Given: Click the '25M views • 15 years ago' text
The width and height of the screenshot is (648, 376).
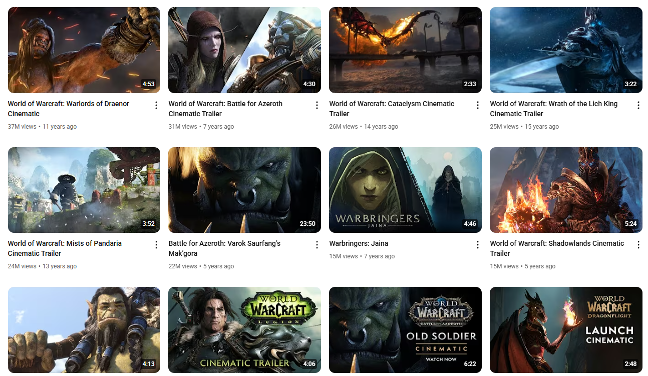Looking at the screenshot, I should click(525, 127).
